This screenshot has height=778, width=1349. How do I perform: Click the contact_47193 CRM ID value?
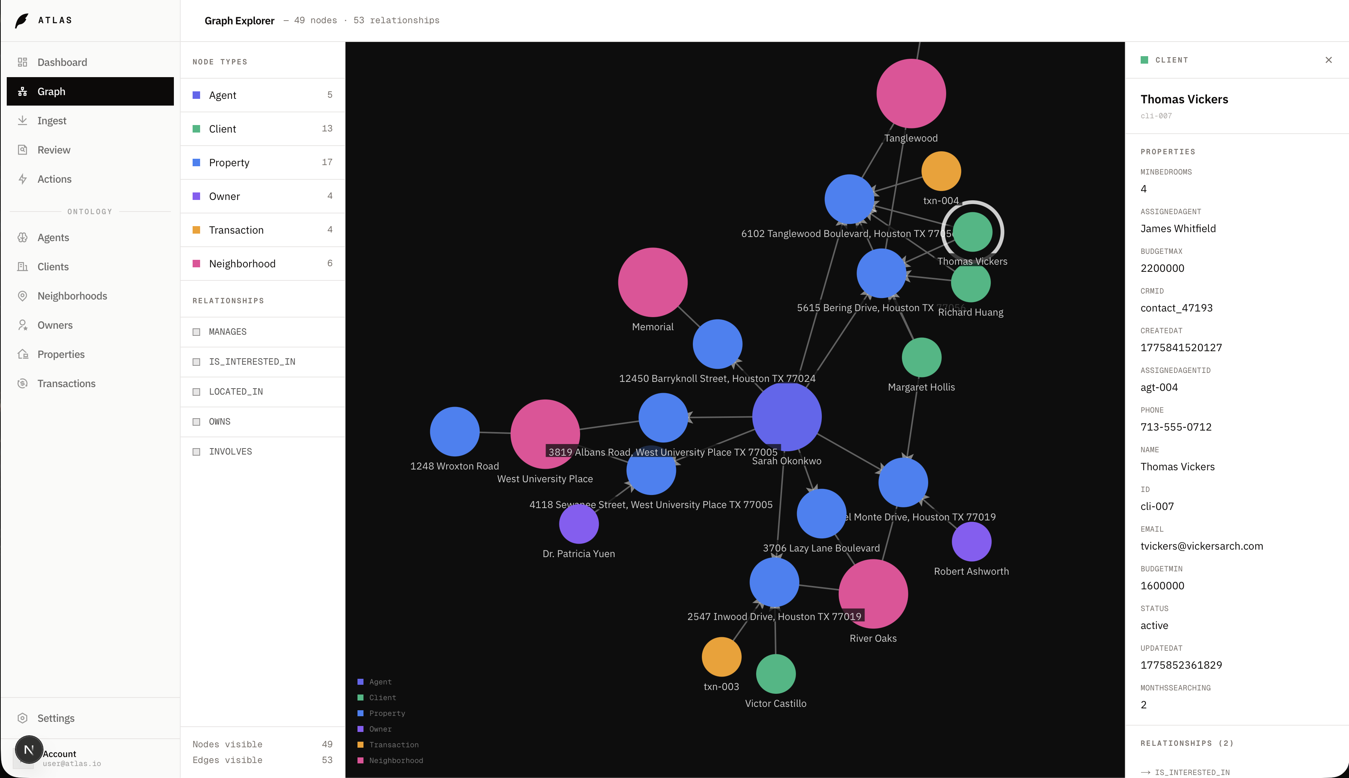point(1176,308)
